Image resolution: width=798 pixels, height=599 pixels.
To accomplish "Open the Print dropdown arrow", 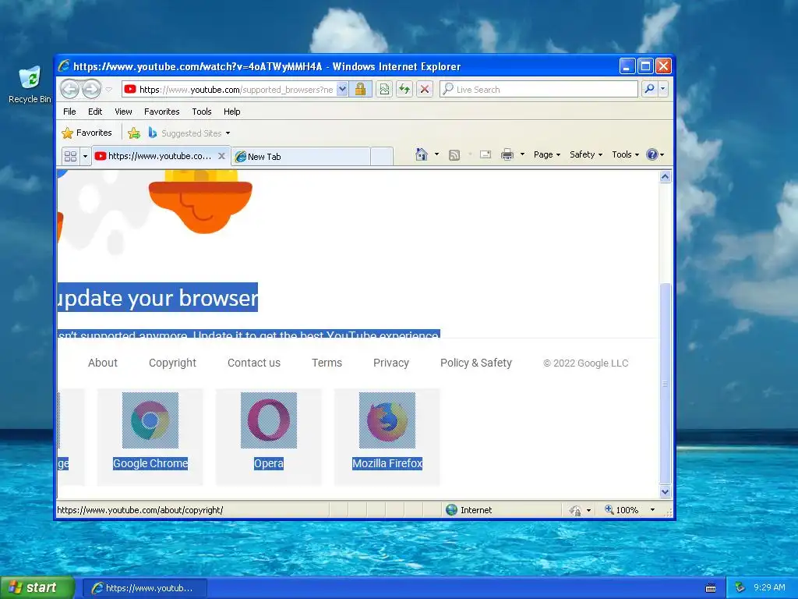I will coord(522,154).
